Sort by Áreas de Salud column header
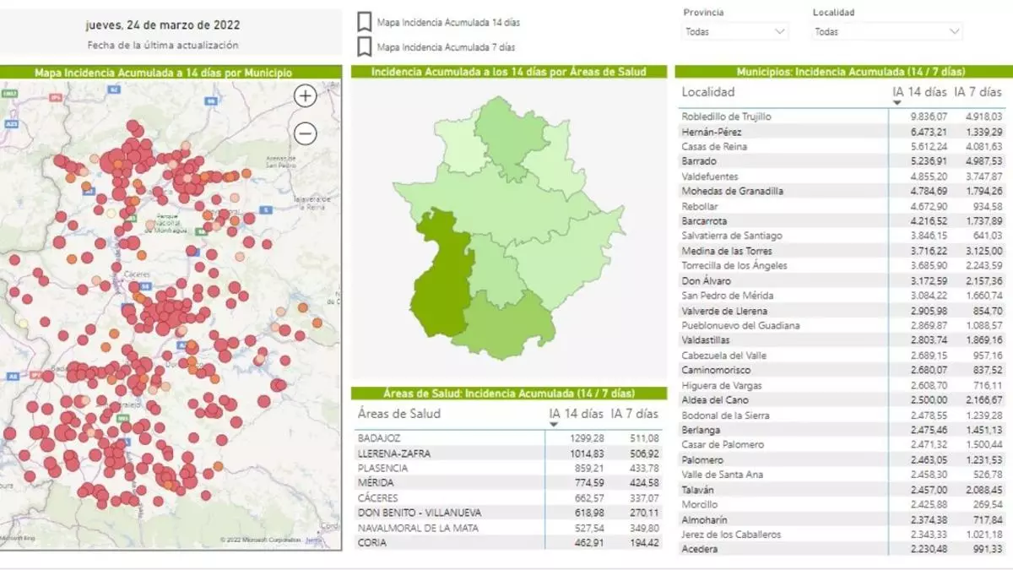The height and width of the screenshot is (570, 1013). [x=398, y=414]
